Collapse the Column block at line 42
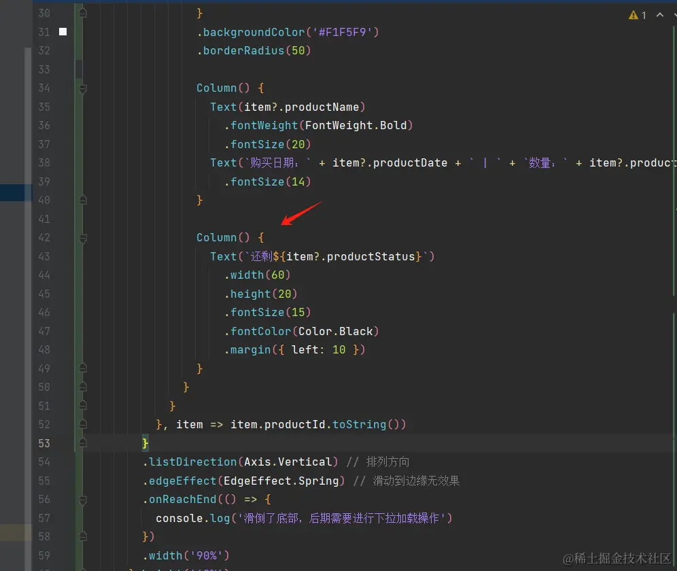Image resolution: width=677 pixels, height=571 pixels. pyautogui.click(x=83, y=238)
